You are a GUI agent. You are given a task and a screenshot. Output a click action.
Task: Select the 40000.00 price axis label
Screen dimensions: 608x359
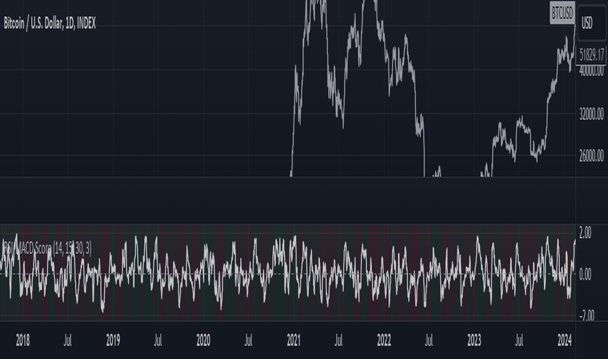tap(591, 71)
